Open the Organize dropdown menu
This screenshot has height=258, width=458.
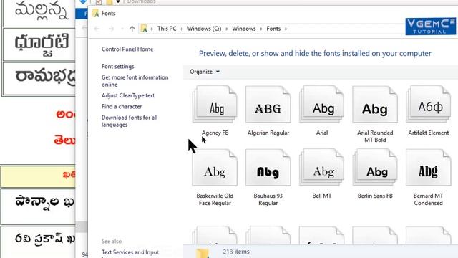[x=205, y=72]
